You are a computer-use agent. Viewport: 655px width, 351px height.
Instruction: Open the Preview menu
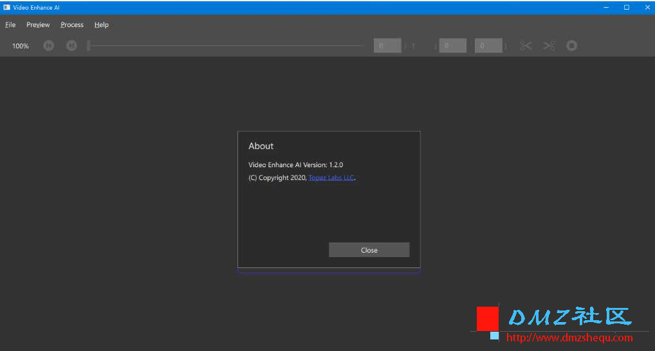click(38, 24)
